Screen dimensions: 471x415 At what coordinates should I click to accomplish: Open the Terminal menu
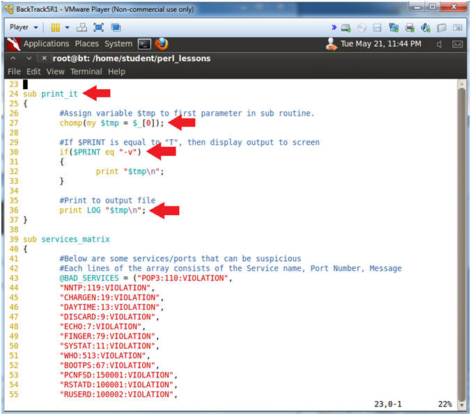(86, 72)
